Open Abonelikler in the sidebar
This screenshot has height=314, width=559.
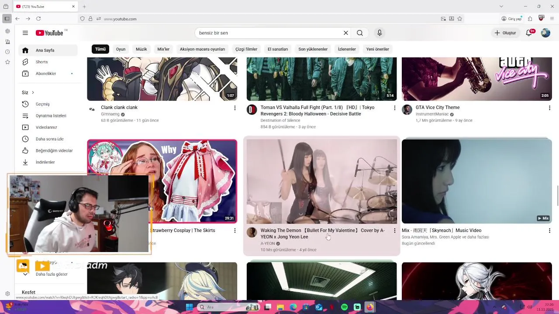tap(48, 74)
